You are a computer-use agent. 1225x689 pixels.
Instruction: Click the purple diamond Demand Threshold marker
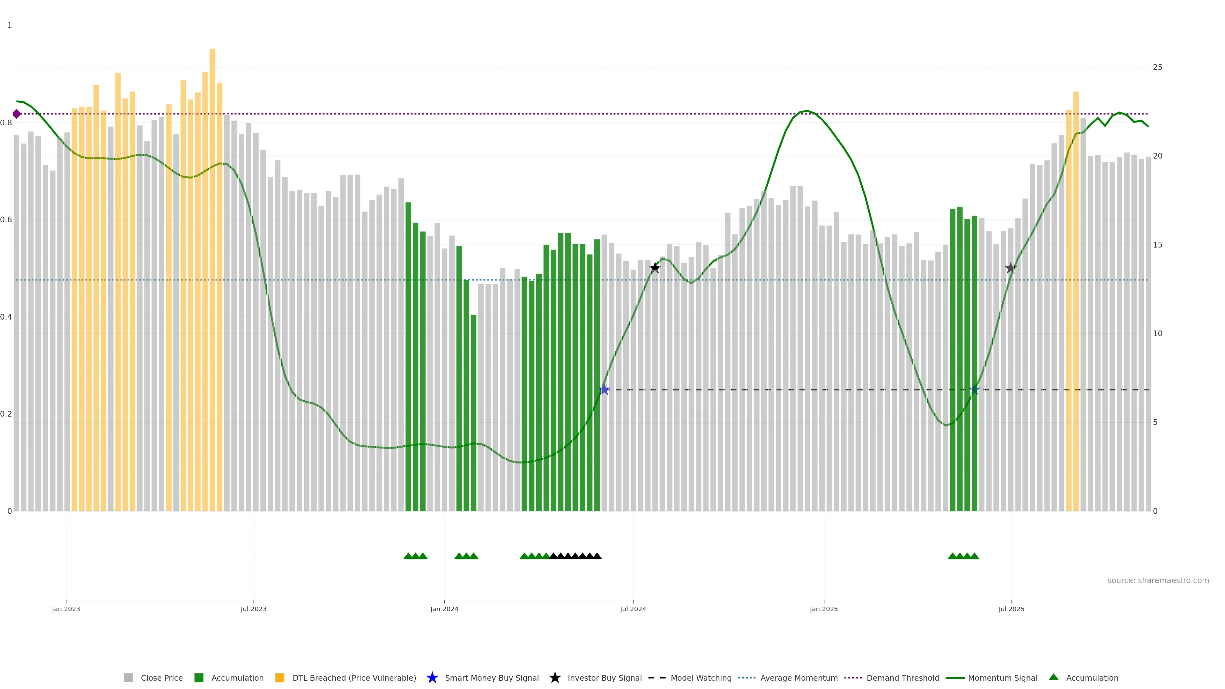pos(17,114)
